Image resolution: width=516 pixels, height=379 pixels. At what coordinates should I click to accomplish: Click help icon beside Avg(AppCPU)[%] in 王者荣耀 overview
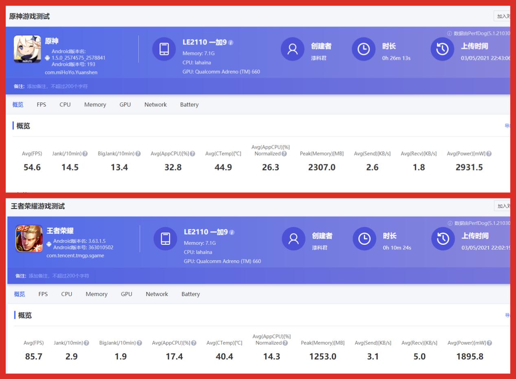194,343
